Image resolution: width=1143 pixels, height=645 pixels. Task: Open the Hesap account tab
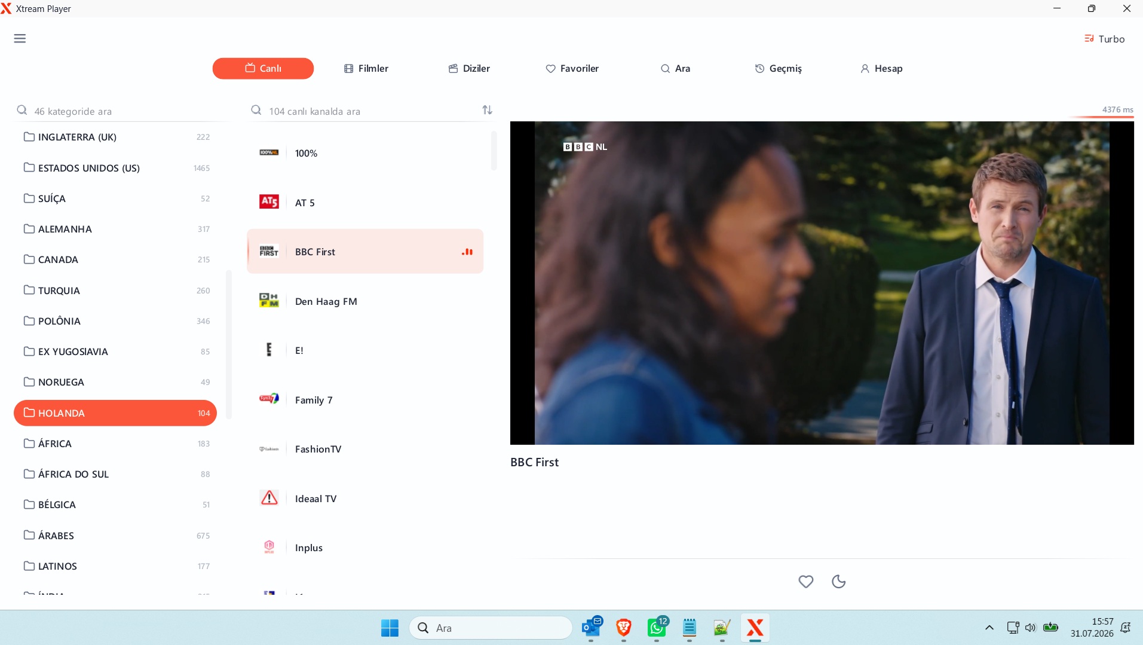coord(881,69)
